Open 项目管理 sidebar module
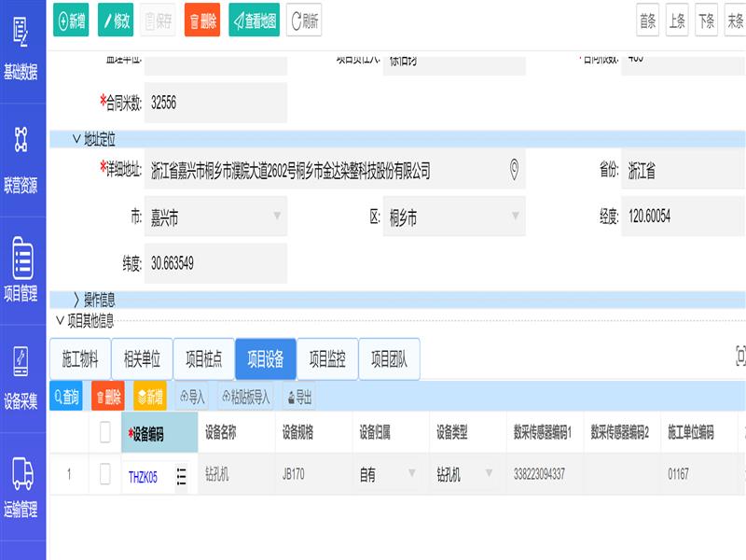Viewport: 746px width, 560px height. click(21, 269)
